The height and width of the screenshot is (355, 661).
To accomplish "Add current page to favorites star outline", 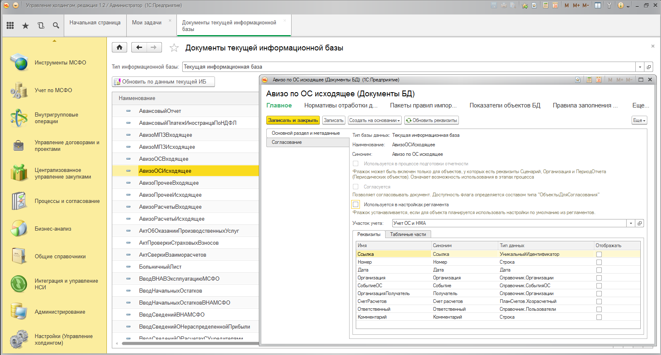I will (x=174, y=48).
